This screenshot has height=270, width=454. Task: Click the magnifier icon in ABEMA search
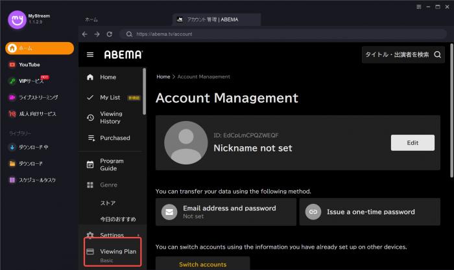(438, 54)
